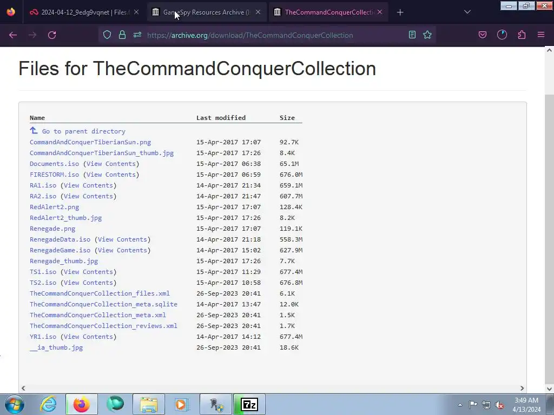Go to parent directory link
This screenshot has height=415, width=554.
84,131
